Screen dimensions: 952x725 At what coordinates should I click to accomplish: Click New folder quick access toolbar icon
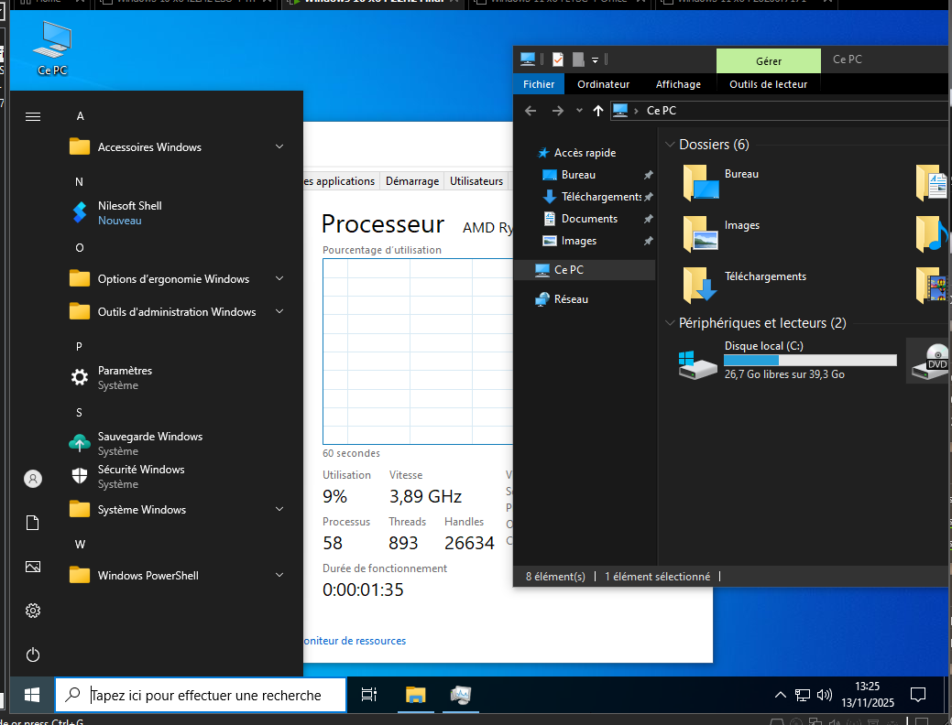tap(578, 60)
